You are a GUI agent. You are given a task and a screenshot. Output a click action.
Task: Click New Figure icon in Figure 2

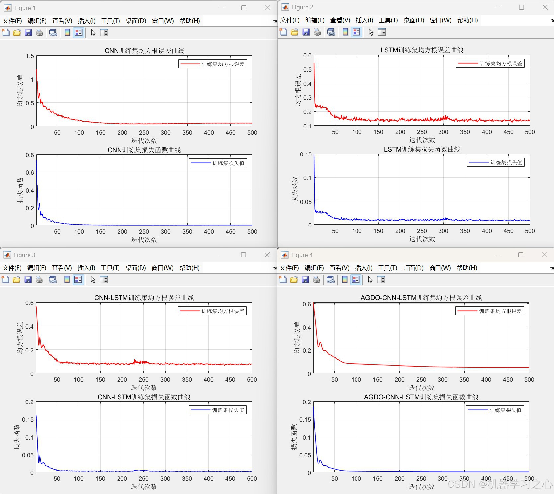(x=283, y=32)
